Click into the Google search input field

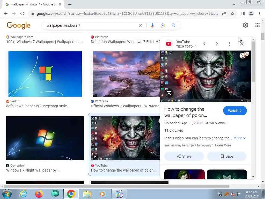point(91,25)
